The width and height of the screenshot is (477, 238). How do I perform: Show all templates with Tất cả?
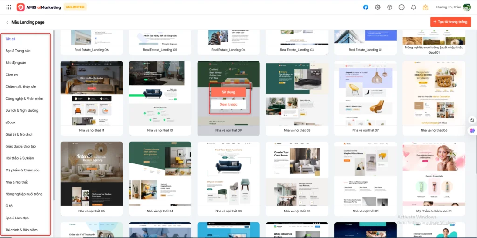pyautogui.click(x=11, y=39)
